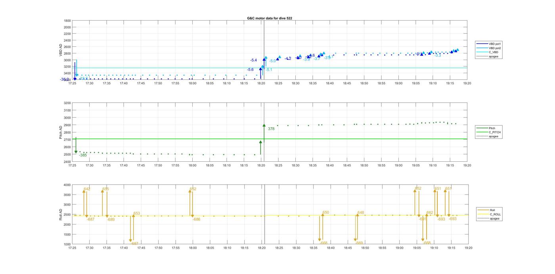Click '19:20' tick on the Roll time axis

click(x=468, y=248)
